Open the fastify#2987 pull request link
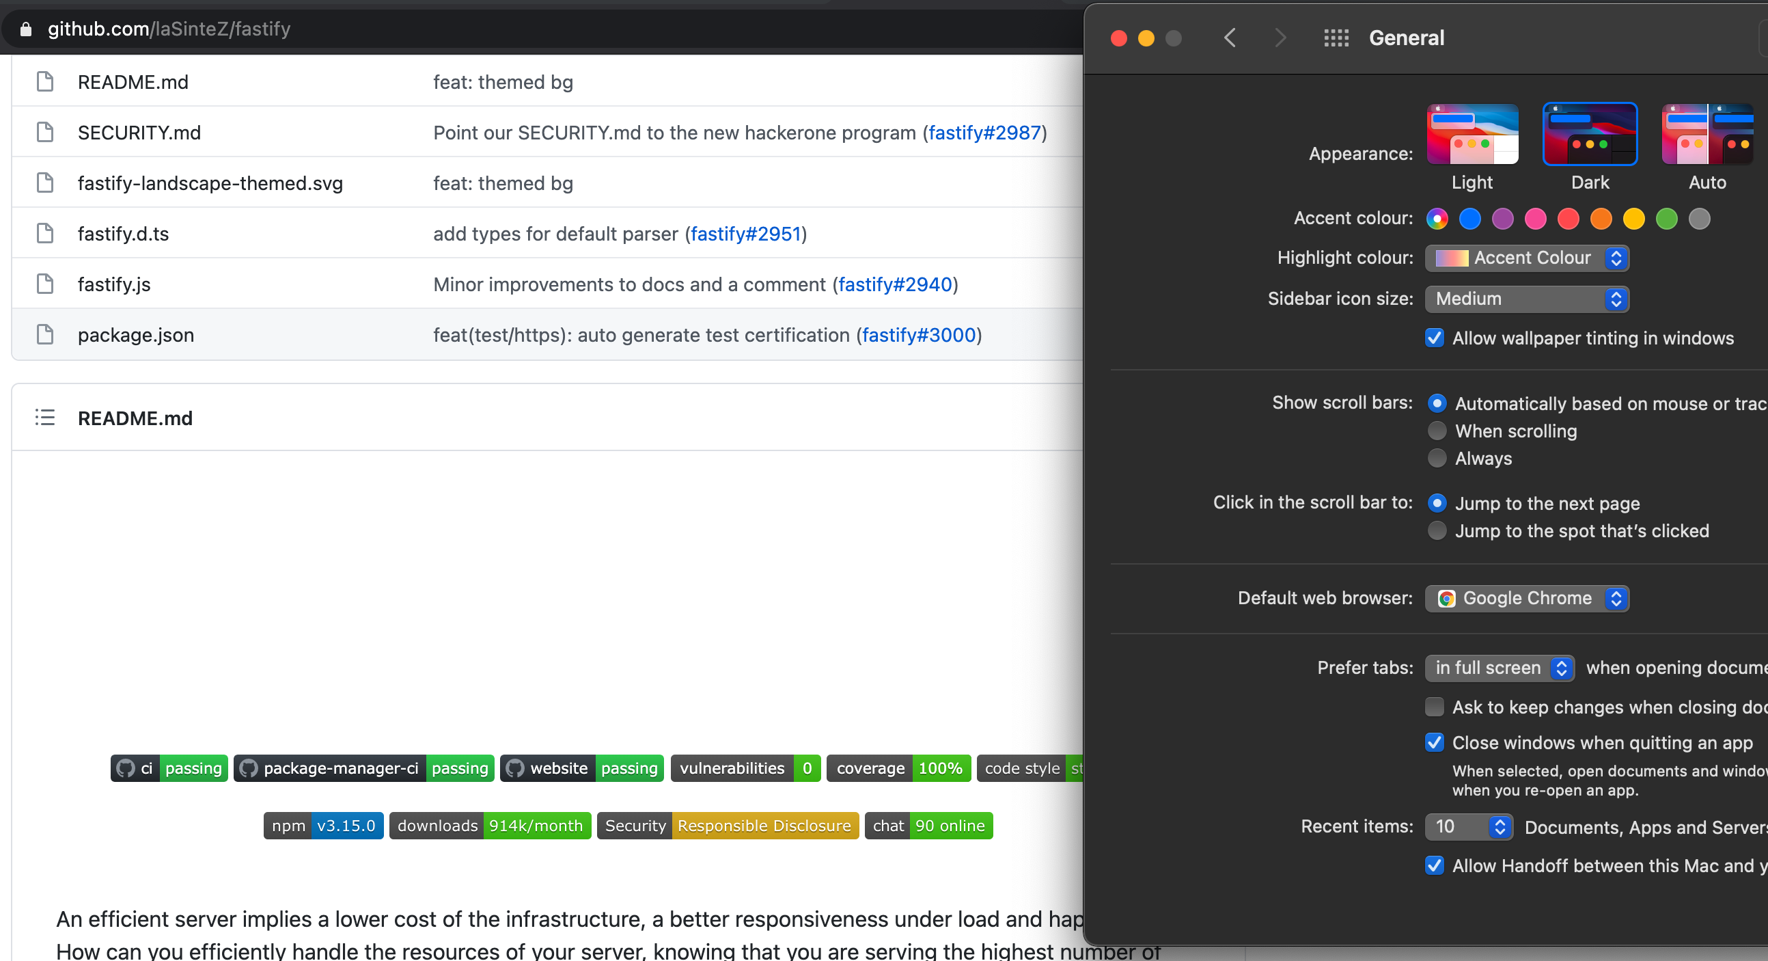Image resolution: width=1768 pixels, height=961 pixels. click(985, 133)
